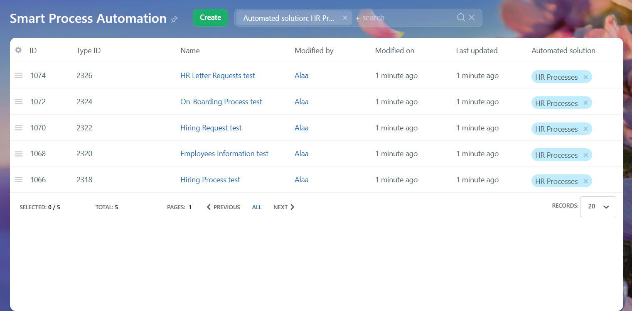Open grid settings gear icon
The width and height of the screenshot is (632, 311).
point(18,50)
